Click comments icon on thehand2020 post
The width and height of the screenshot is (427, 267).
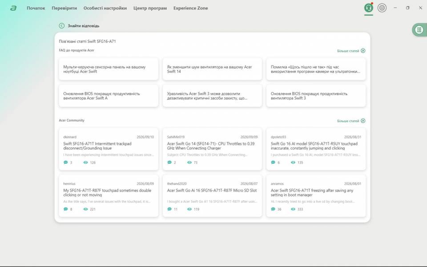click(169, 209)
